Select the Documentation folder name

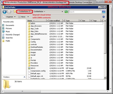[x=36, y=50]
